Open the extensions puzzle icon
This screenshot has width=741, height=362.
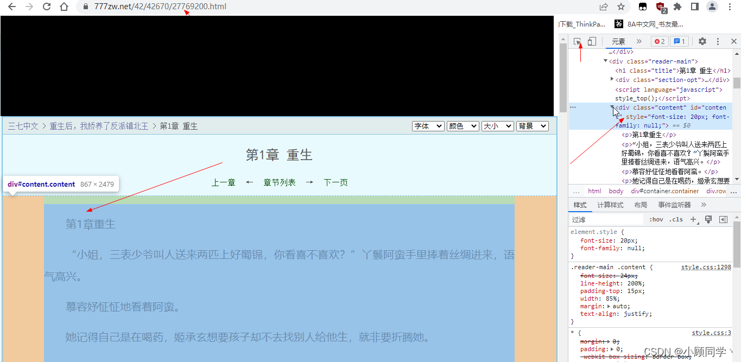coord(677,7)
